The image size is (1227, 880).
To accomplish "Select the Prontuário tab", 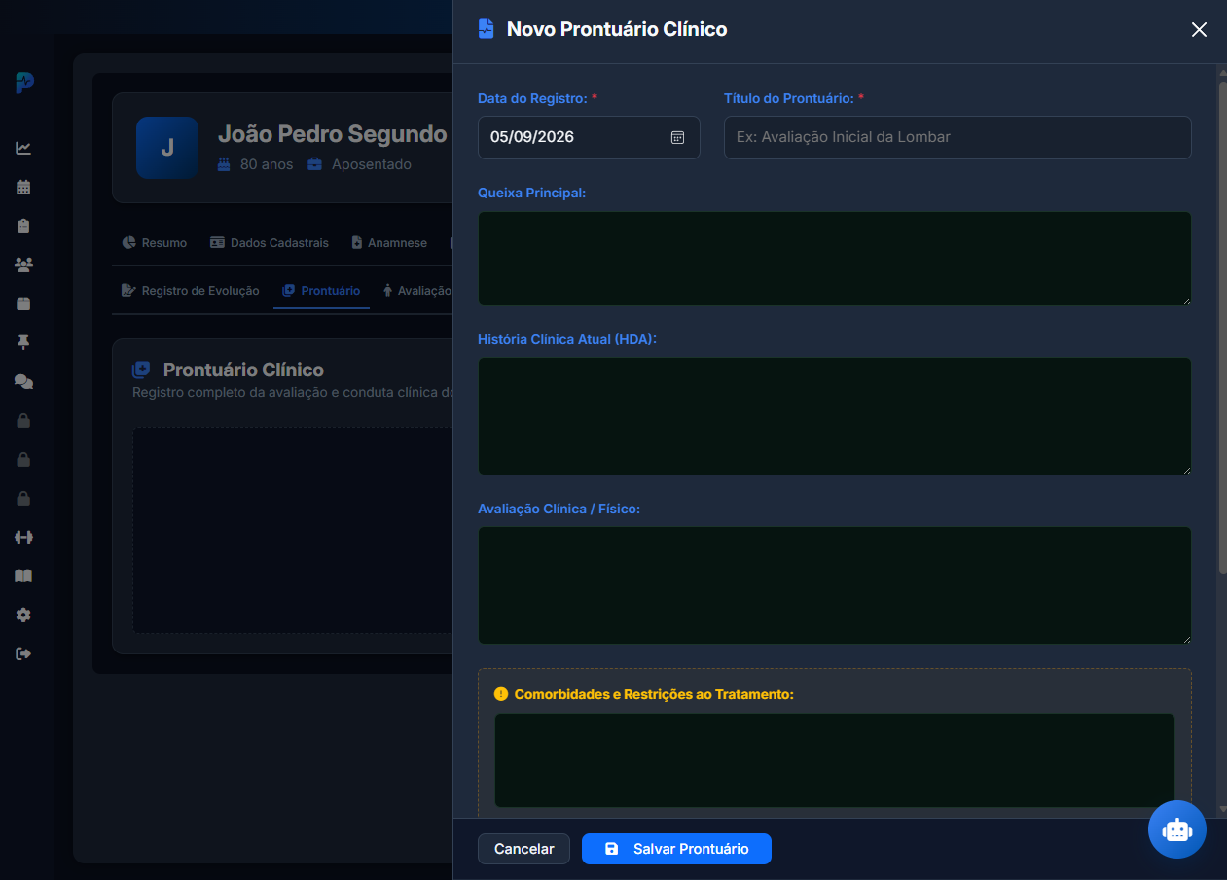I will (321, 291).
